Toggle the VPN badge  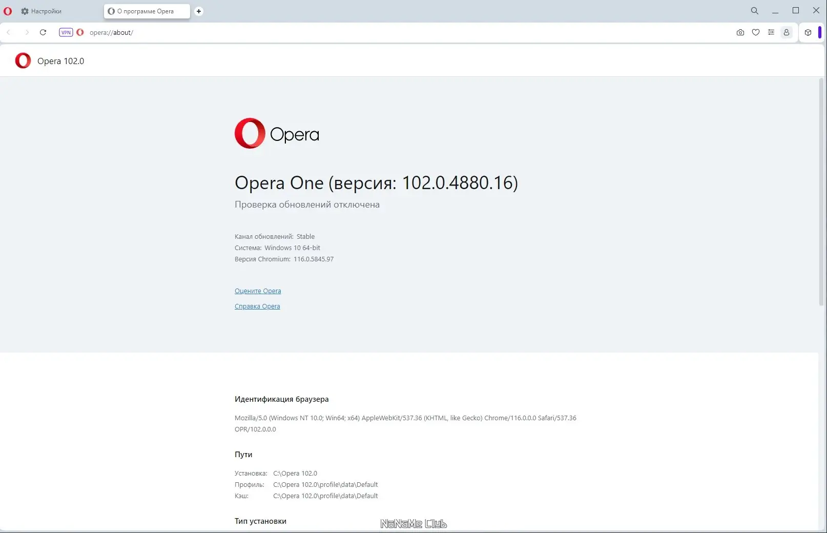66,32
